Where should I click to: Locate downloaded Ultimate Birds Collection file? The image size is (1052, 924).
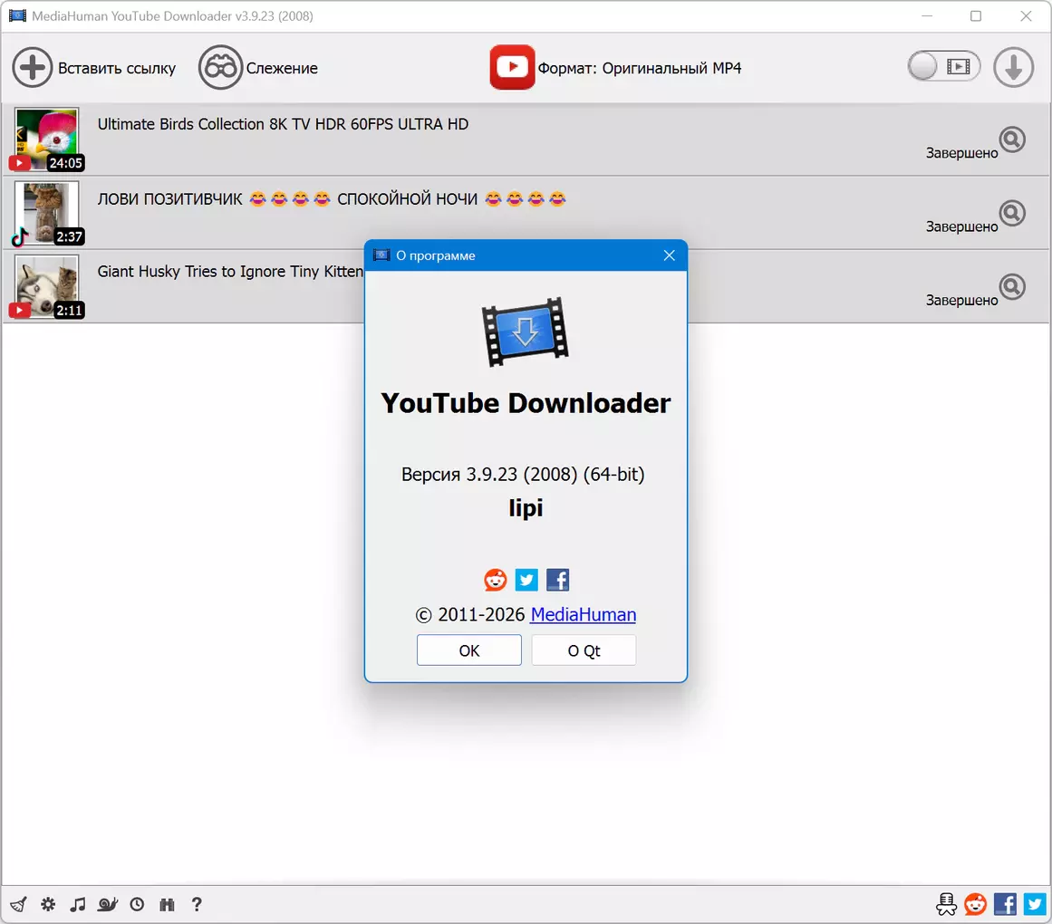pyautogui.click(x=1012, y=140)
